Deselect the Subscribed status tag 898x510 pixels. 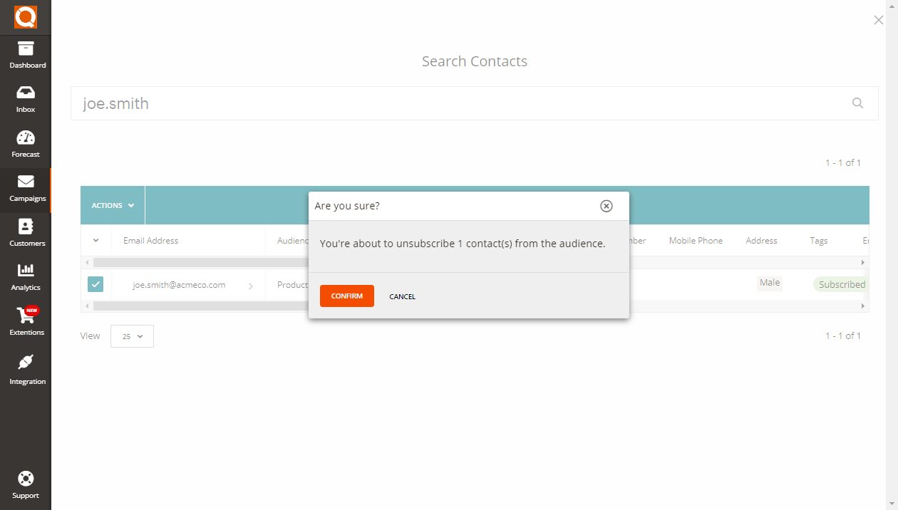[841, 283]
